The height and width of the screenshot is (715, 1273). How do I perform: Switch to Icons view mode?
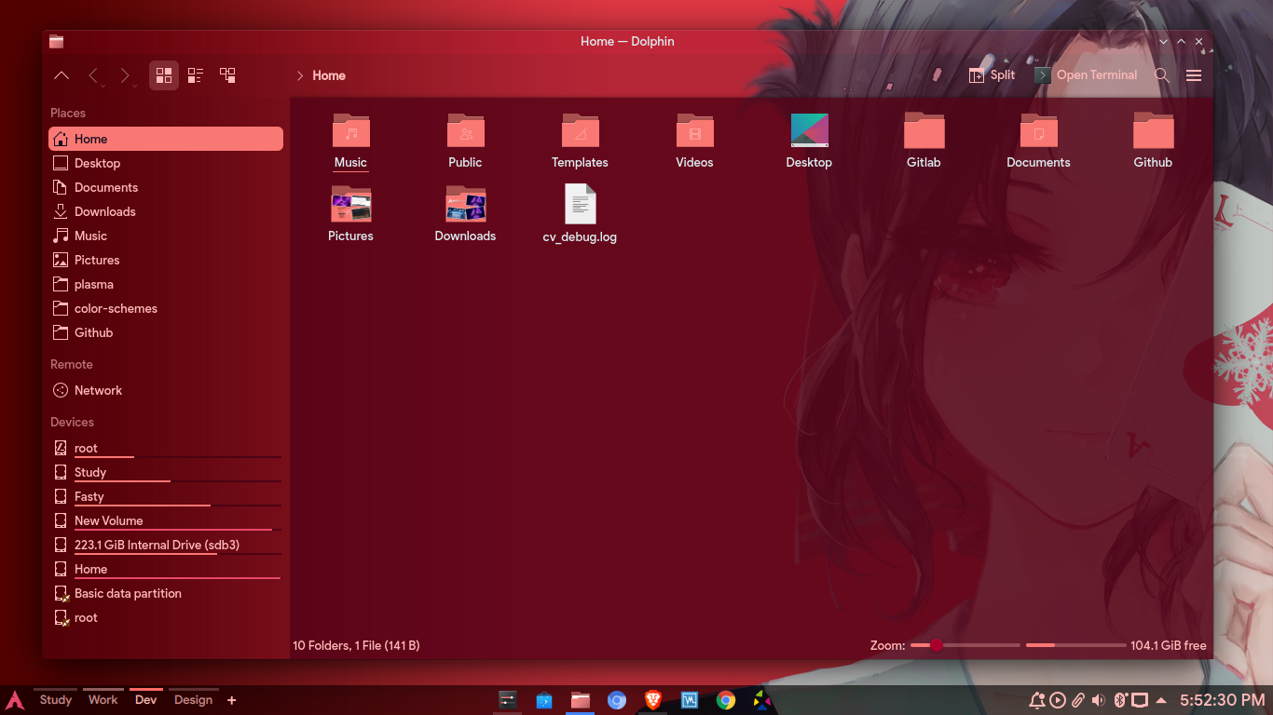(164, 75)
